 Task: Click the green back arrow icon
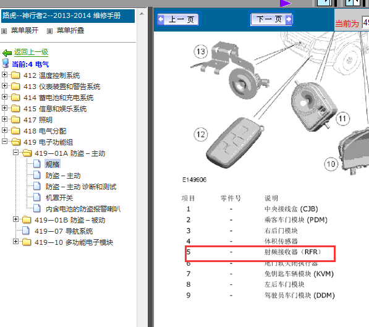point(7,53)
